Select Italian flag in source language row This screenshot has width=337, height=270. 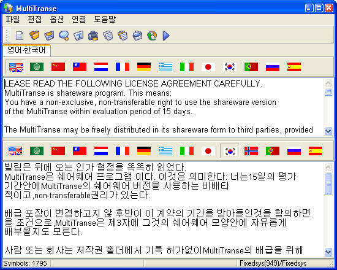(x=187, y=67)
